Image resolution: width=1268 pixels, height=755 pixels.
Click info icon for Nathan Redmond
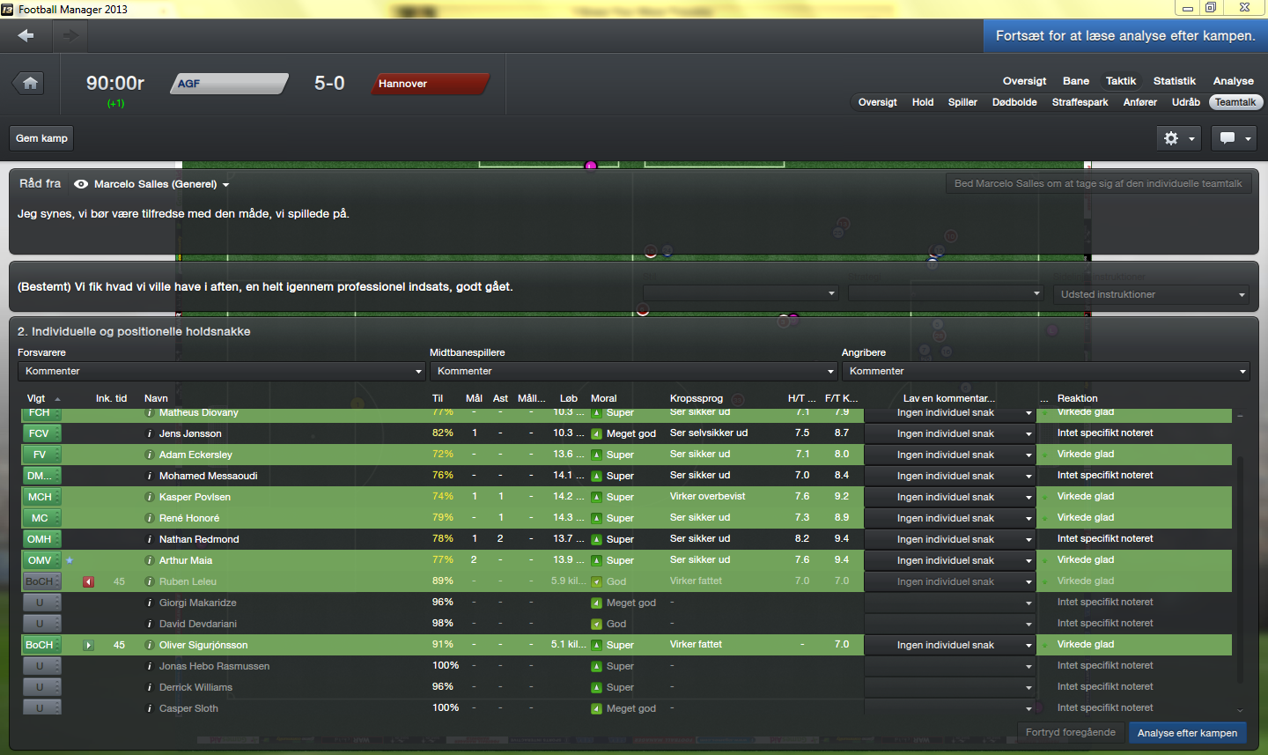(x=150, y=539)
